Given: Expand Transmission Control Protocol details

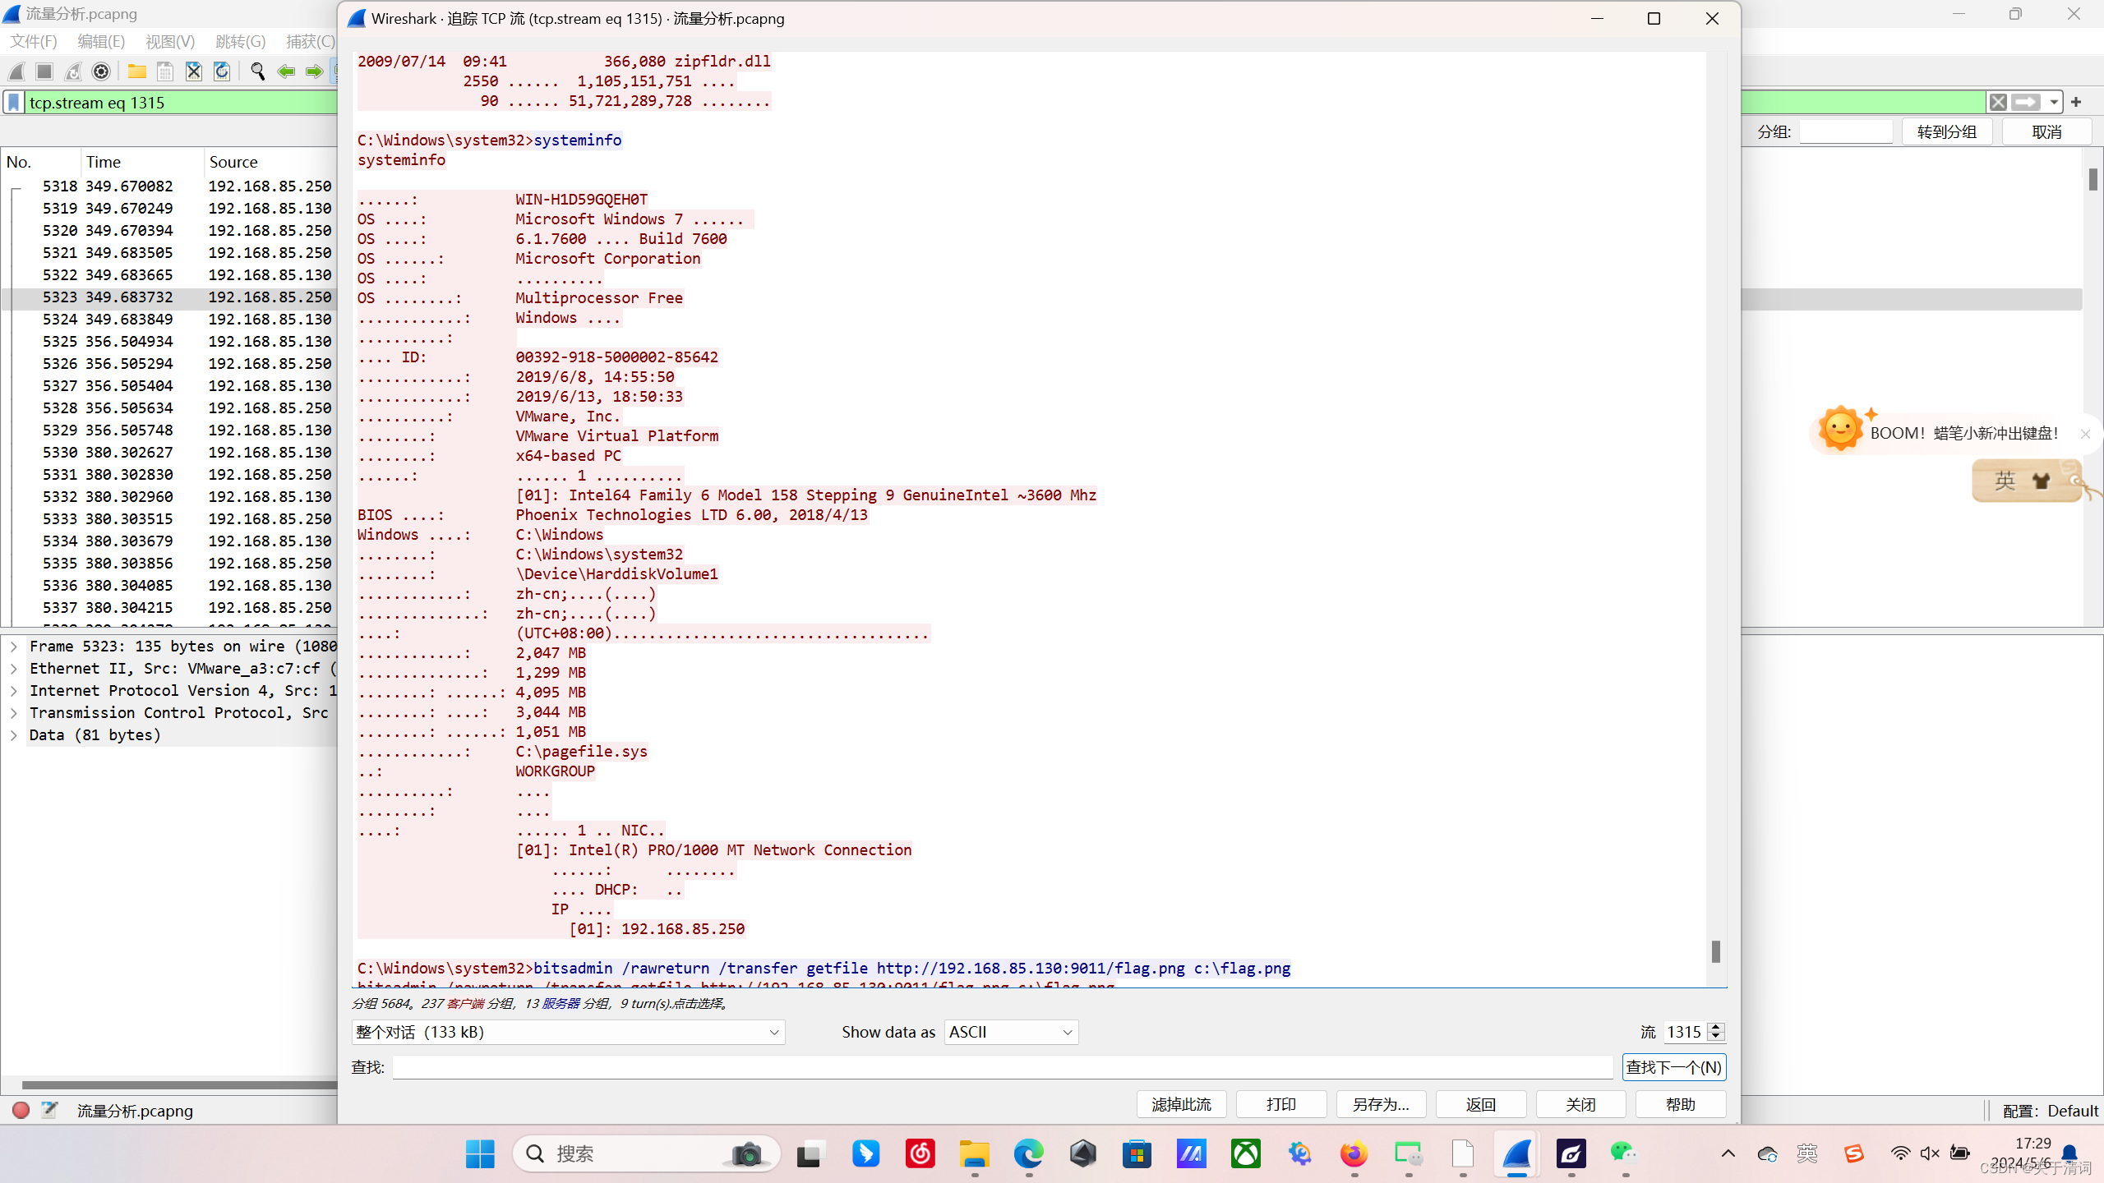Looking at the screenshot, I should (x=14, y=713).
